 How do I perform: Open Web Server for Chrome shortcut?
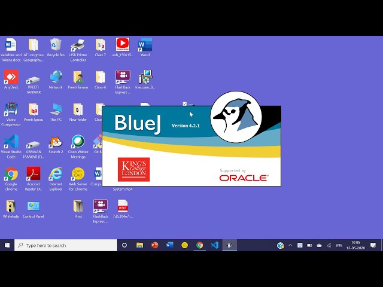pos(78,179)
